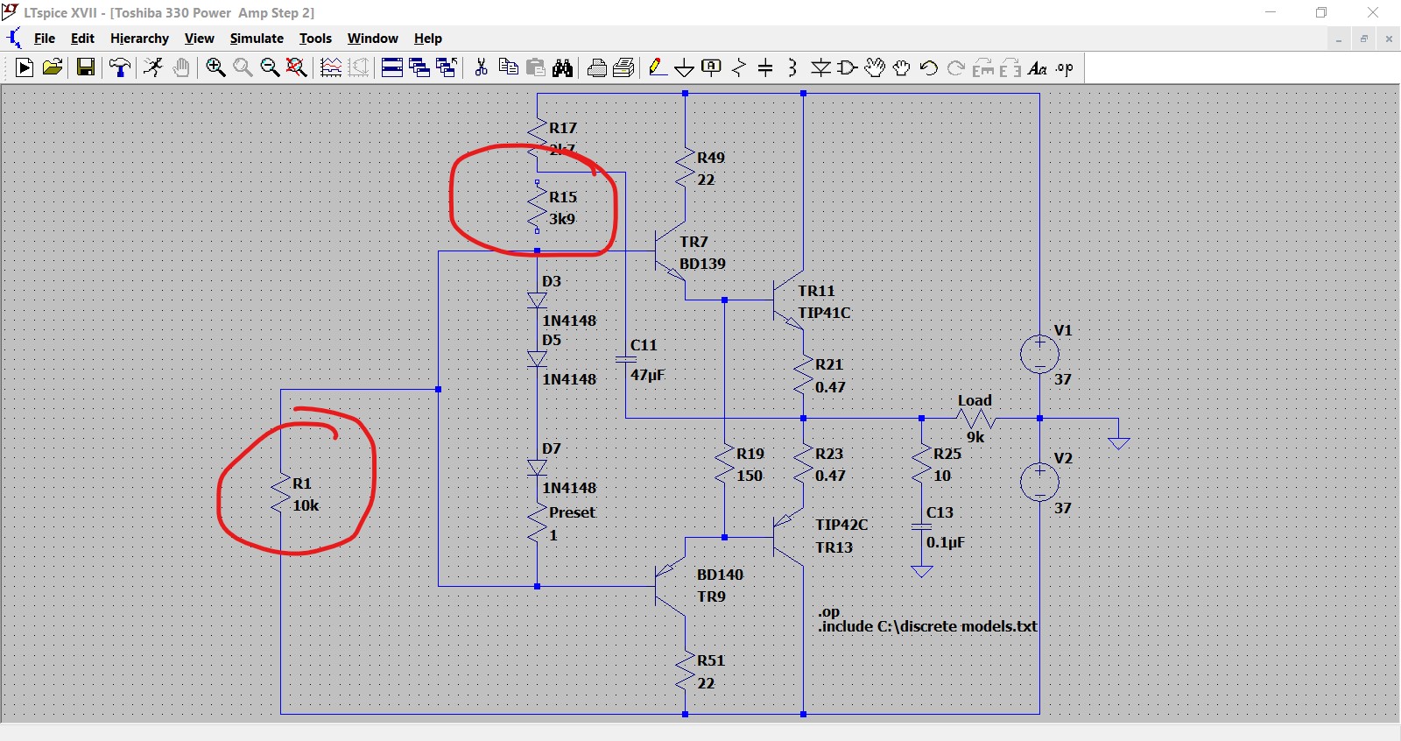Open the Hierarchy menu
This screenshot has width=1401, height=741.
click(x=139, y=39)
